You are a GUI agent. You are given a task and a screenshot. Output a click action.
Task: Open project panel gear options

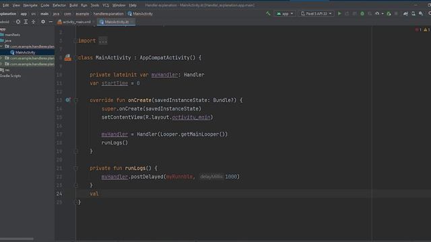(43, 22)
